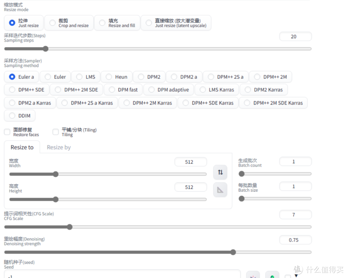Select the Crop and resize mode

click(52, 23)
